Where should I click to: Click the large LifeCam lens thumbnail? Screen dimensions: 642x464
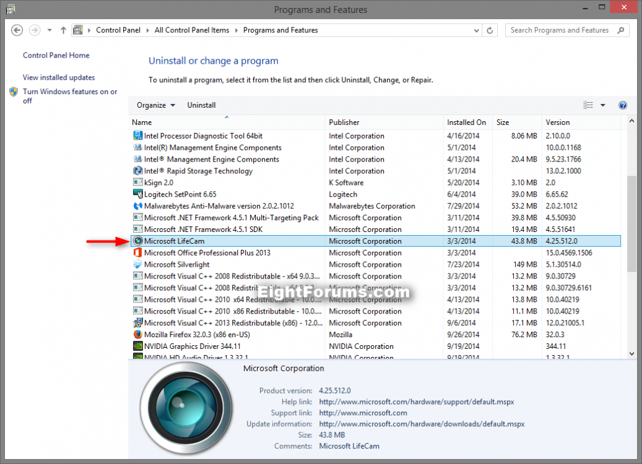point(186,408)
